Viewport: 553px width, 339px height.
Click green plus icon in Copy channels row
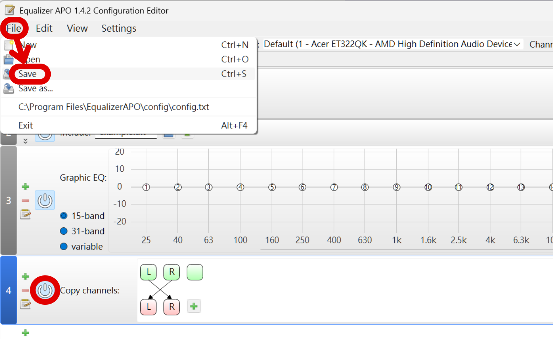26,276
